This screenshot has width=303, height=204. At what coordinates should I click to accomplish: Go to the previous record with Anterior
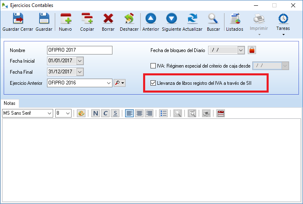point(151,18)
